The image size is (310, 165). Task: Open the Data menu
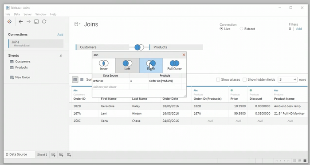pyautogui.click(x=17, y=14)
